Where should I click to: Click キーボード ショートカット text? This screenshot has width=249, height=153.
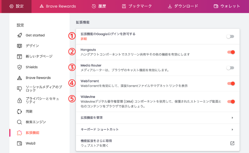100,130
